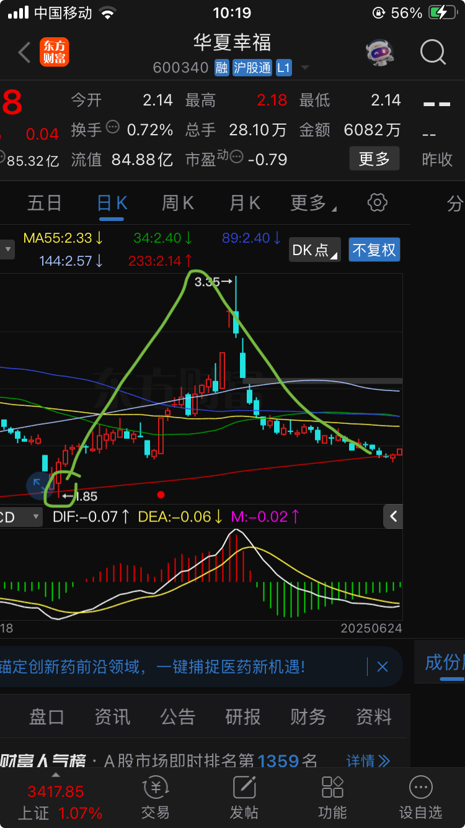Expand the 上证 index bar arrow

(x=56, y=775)
